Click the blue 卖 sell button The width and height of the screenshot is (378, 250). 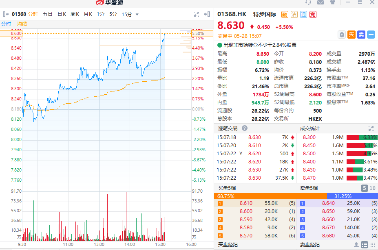(x=361, y=35)
